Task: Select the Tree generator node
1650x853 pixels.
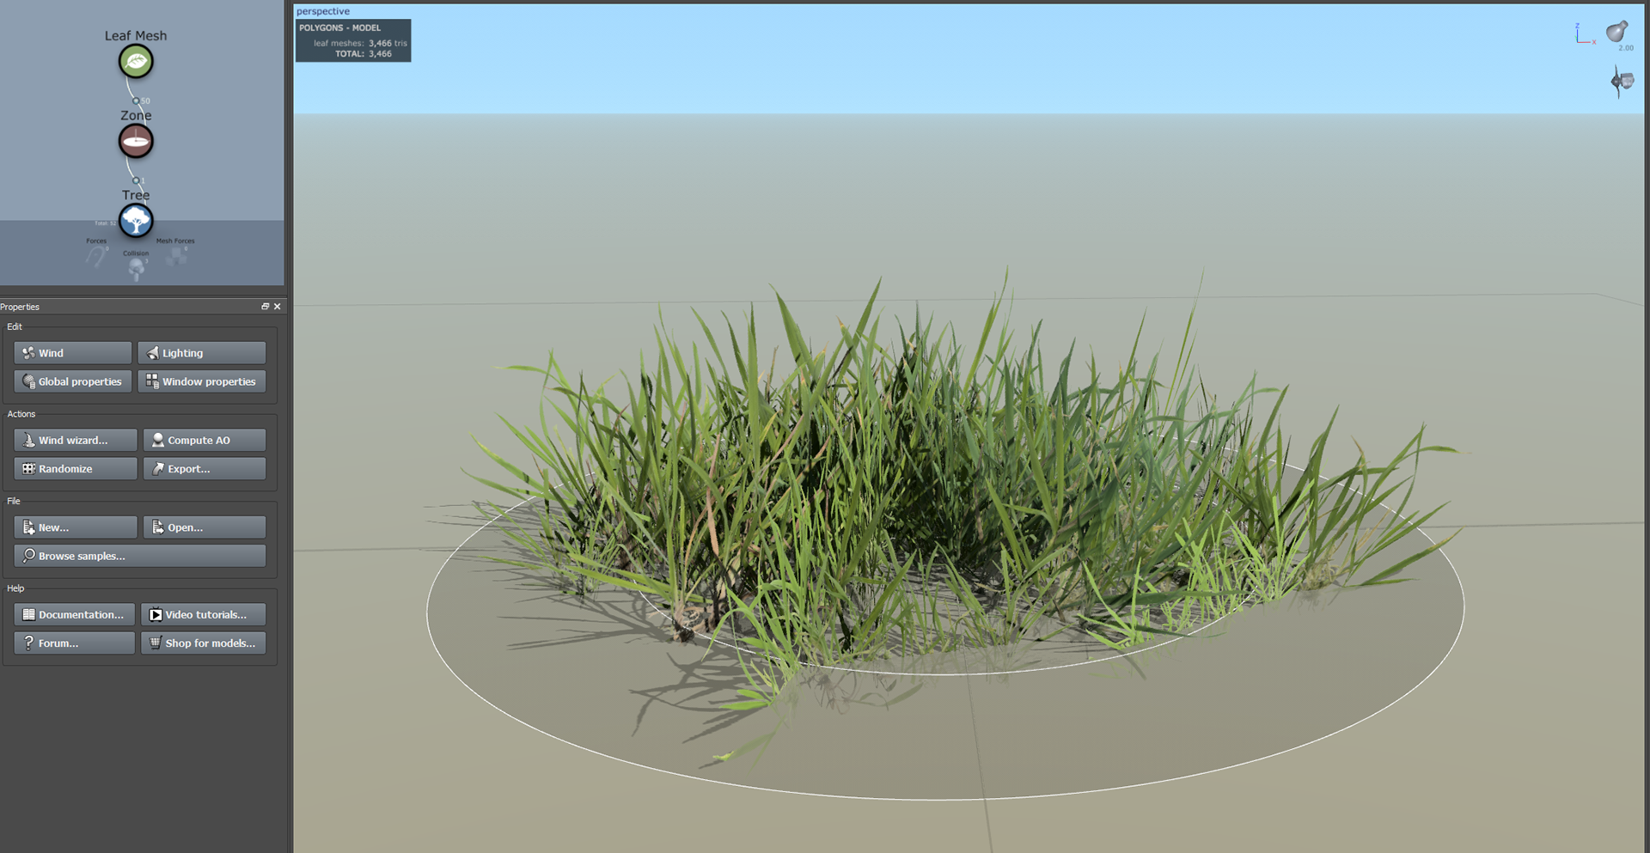Action: pyautogui.click(x=136, y=221)
